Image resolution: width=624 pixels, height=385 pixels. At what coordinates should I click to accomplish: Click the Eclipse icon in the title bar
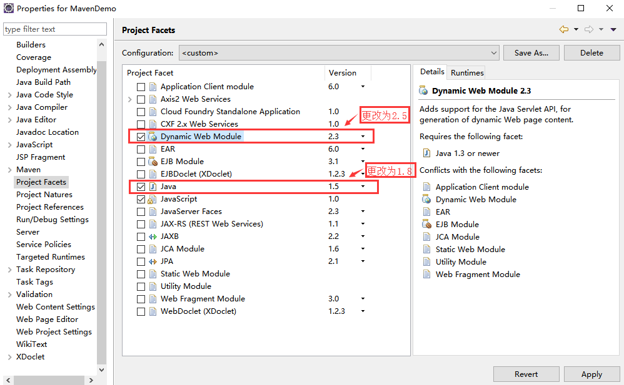pyautogui.click(x=8, y=8)
